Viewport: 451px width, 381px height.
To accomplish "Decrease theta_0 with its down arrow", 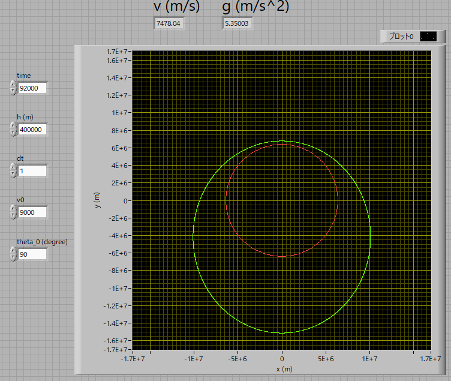I will coord(13,257).
